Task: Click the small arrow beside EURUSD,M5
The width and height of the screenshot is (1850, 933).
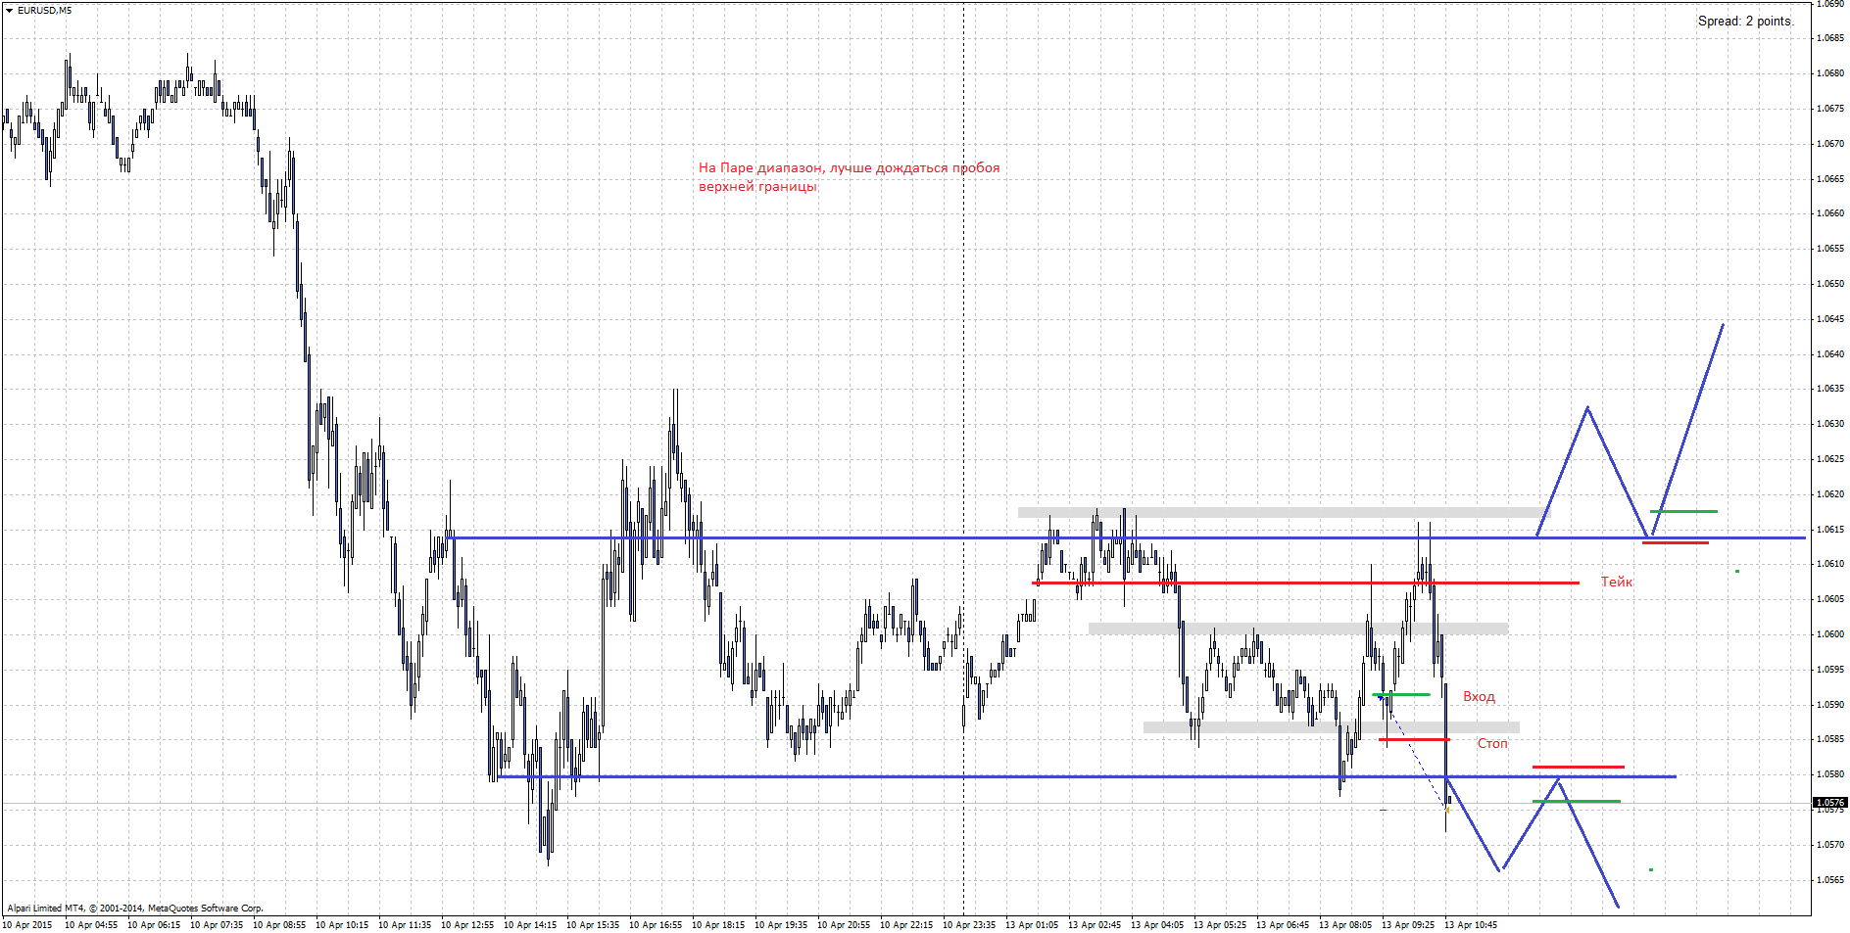Action: (x=9, y=10)
